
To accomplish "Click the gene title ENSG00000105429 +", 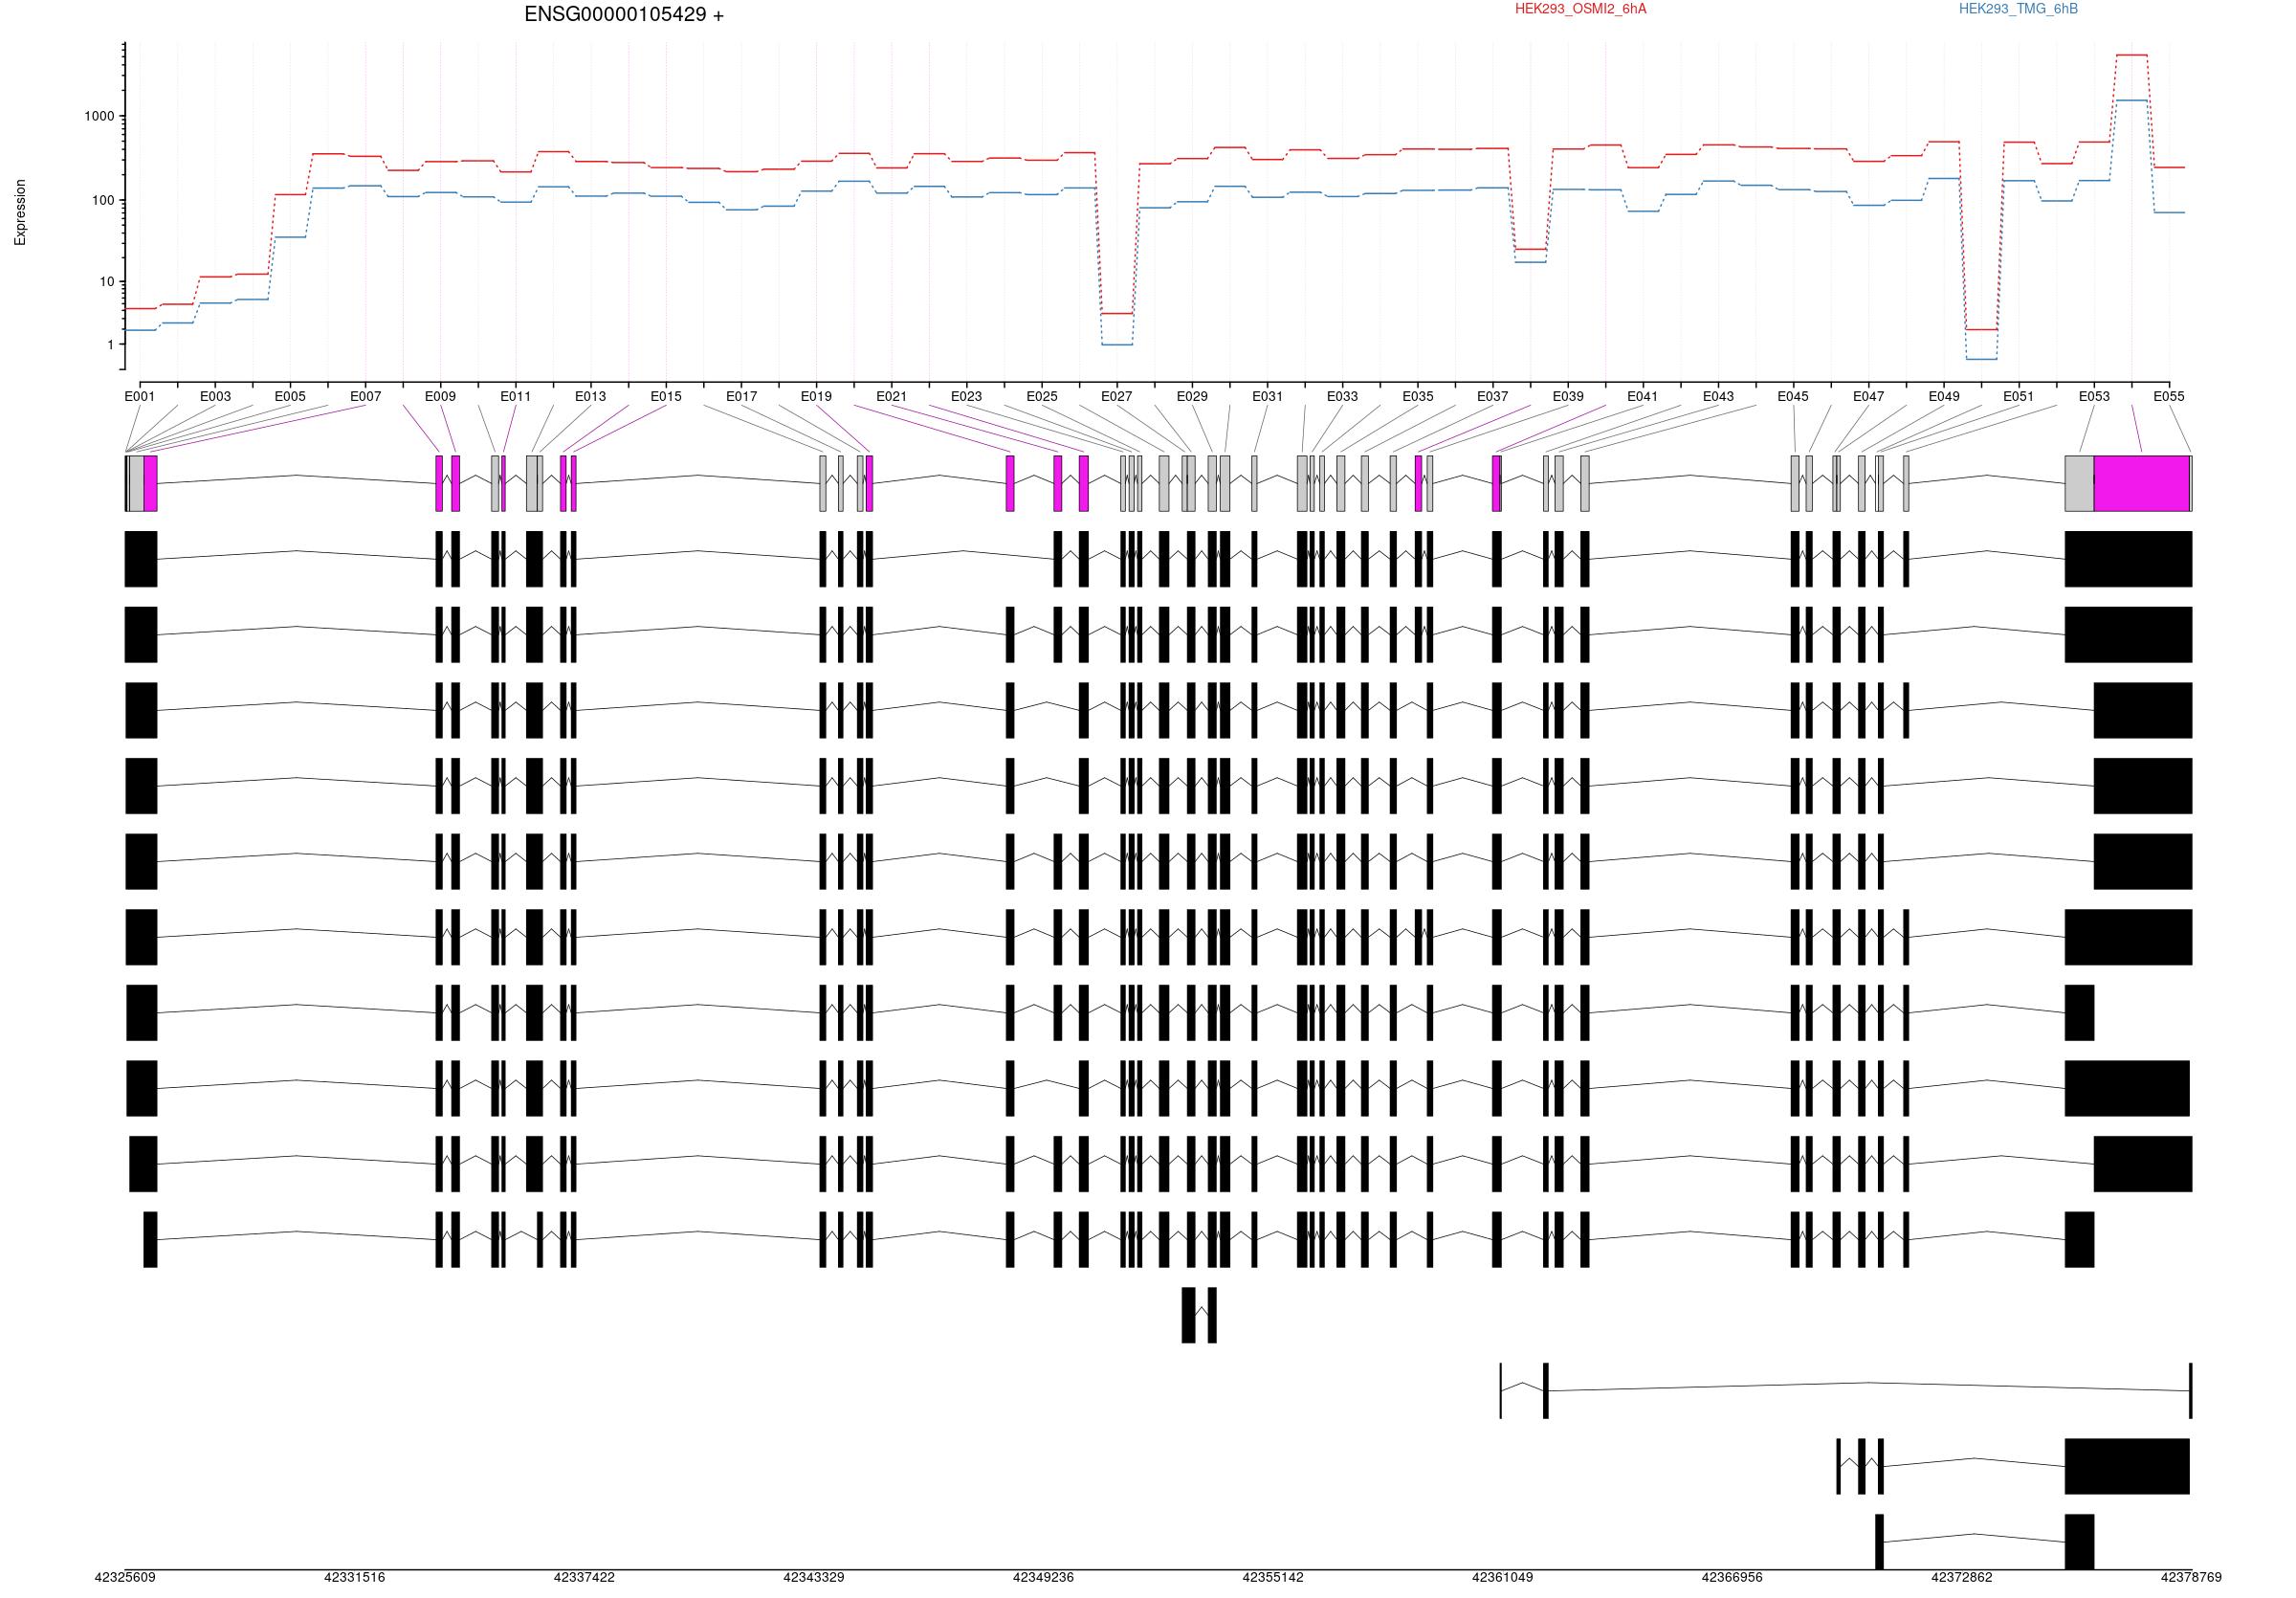I will (624, 15).
